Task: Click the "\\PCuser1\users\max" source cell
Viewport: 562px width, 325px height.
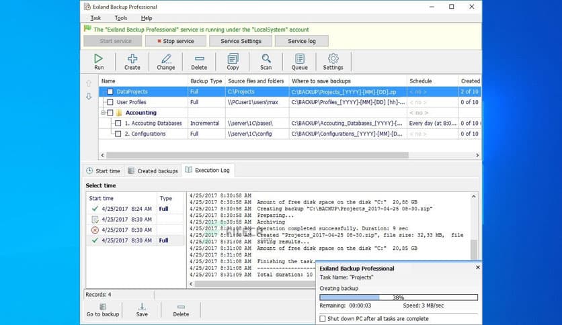Action: pos(257,102)
